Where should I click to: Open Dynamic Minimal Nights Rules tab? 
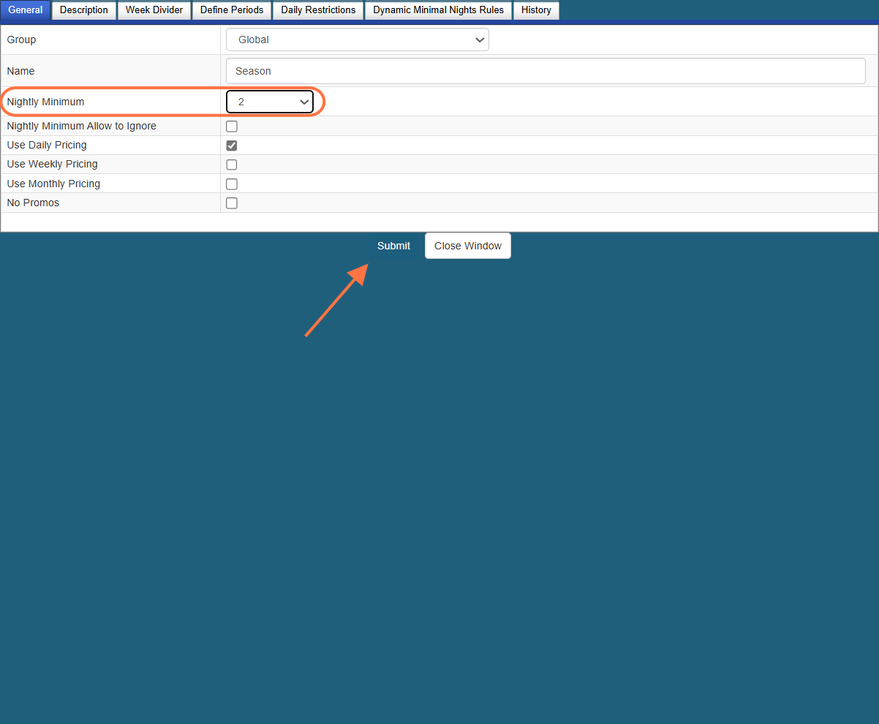point(438,10)
